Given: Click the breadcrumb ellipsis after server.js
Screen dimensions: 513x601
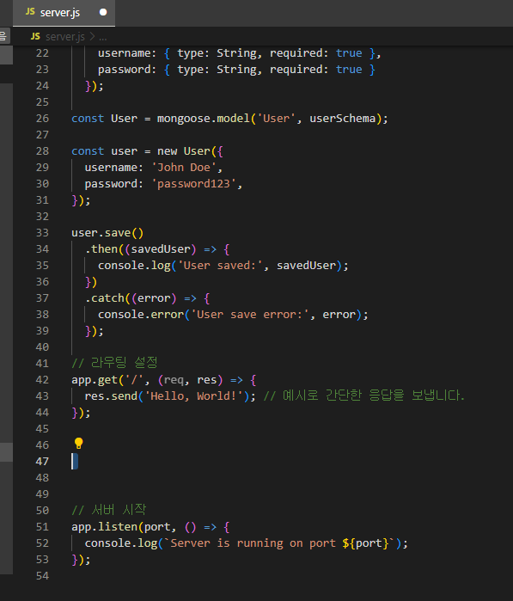Looking at the screenshot, I should tap(102, 38).
